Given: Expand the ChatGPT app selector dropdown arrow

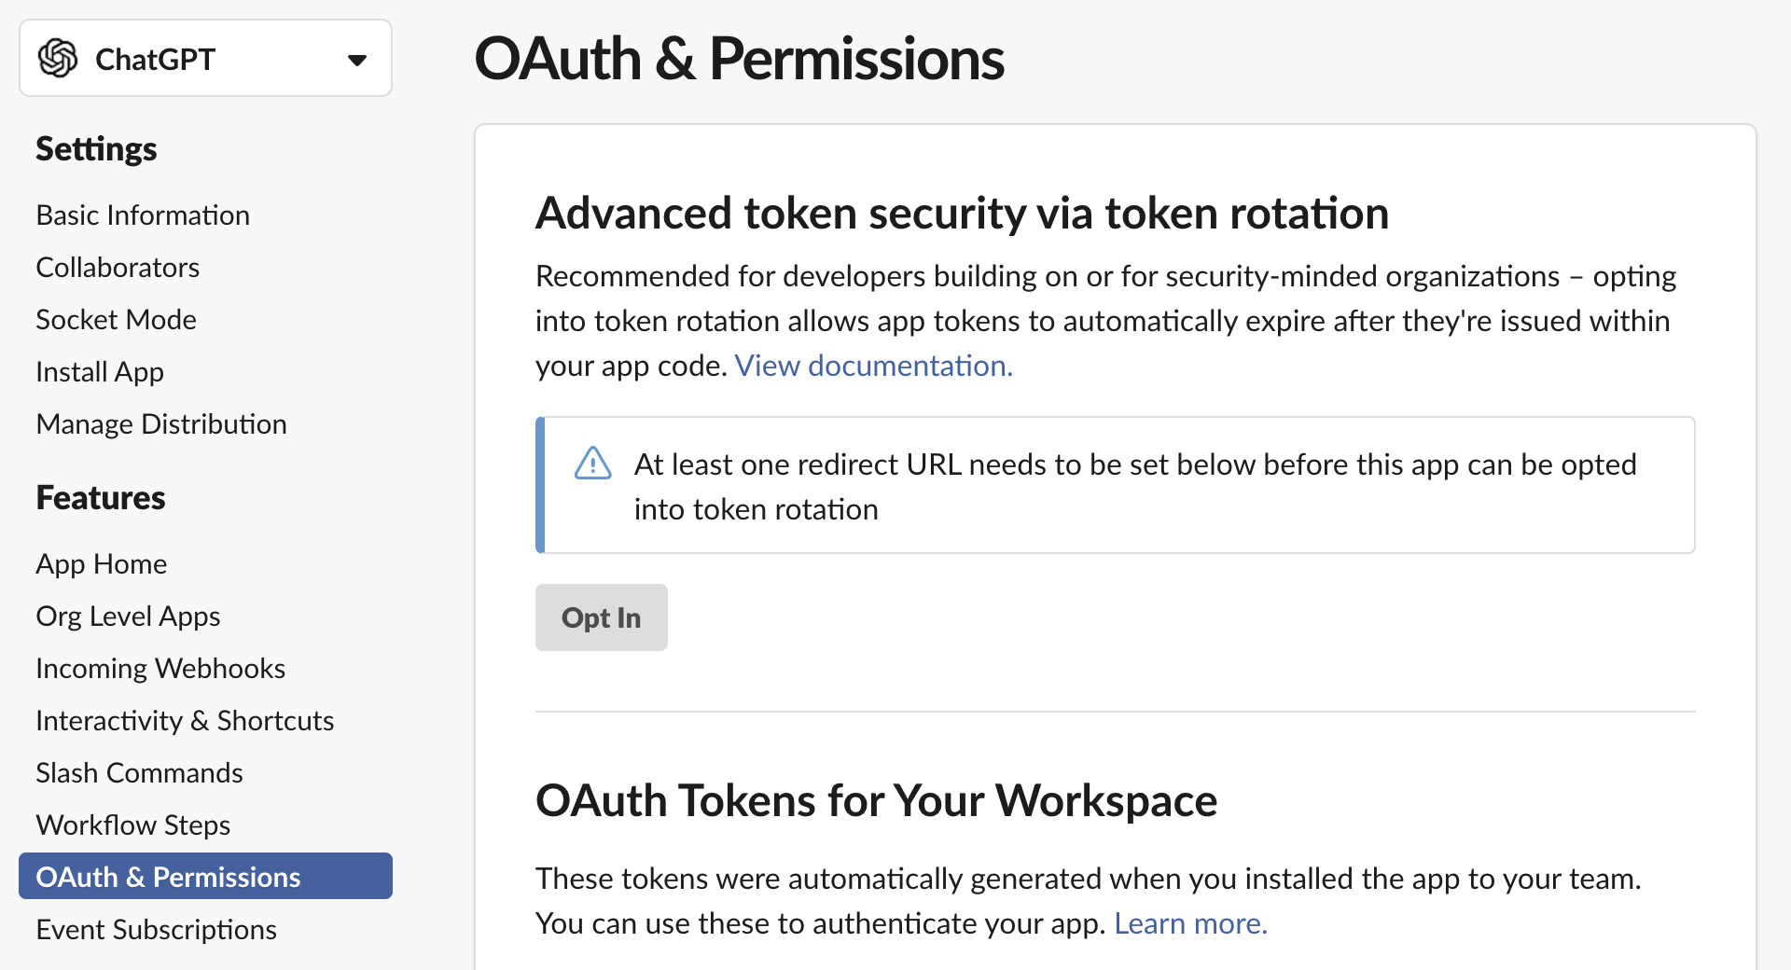Looking at the screenshot, I should click(x=356, y=61).
